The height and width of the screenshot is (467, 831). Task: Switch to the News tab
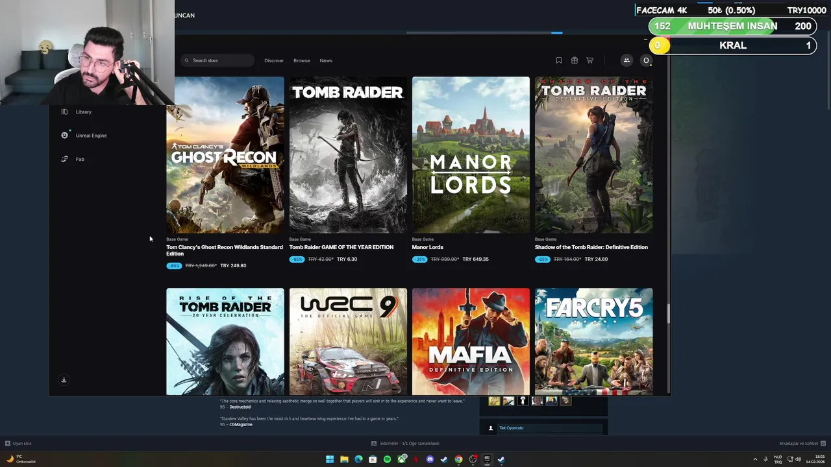point(326,60)
